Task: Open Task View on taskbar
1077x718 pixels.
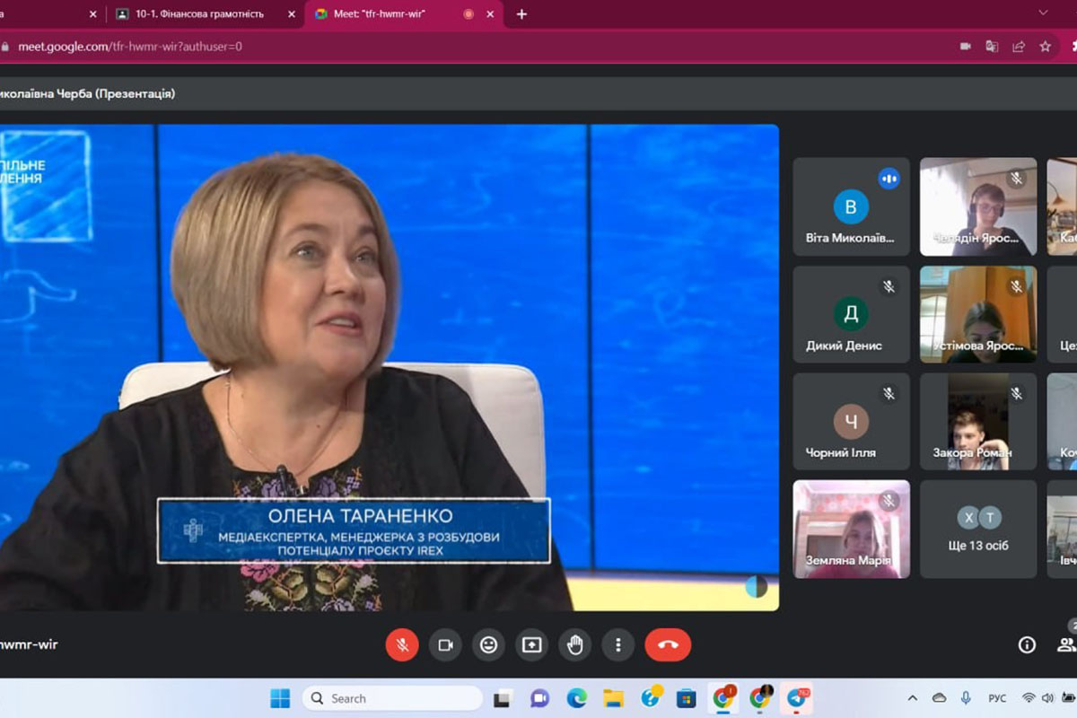Action: click(x=503, y=698)
